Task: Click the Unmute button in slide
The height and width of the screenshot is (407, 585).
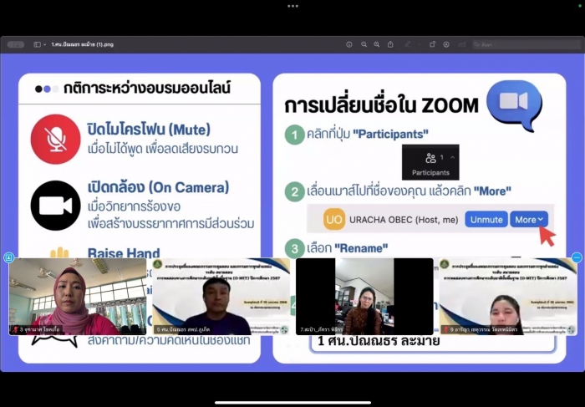Action: point(486,220)
